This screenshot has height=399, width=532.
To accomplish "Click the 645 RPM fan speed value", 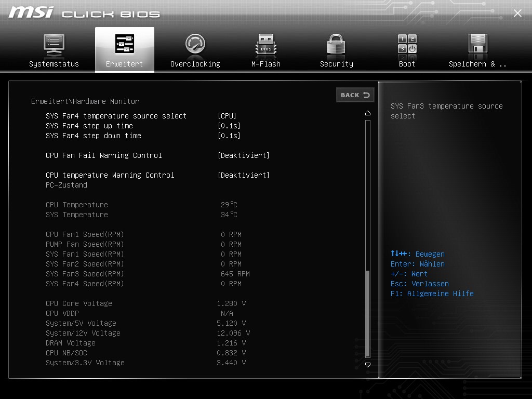I will click(235, 274).
